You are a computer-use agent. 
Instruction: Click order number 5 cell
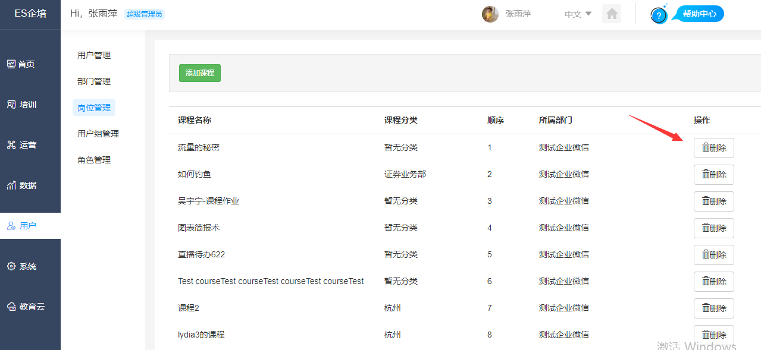[x=490, y=254]
